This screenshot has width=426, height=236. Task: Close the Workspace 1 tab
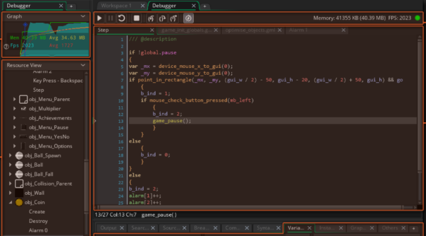(x=143, y=5)
